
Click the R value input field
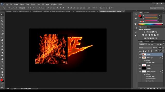coord(160,16)
